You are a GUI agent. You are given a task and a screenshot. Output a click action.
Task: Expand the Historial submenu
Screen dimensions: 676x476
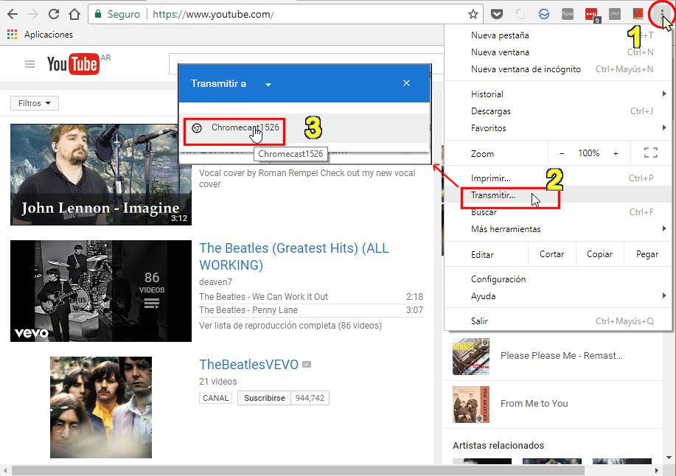point(558,94)
